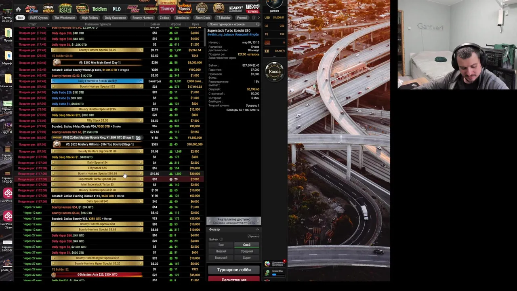The image size is (517, 291).
Task: Switch to the T$ Builder tab
Action: pos(223,18)
